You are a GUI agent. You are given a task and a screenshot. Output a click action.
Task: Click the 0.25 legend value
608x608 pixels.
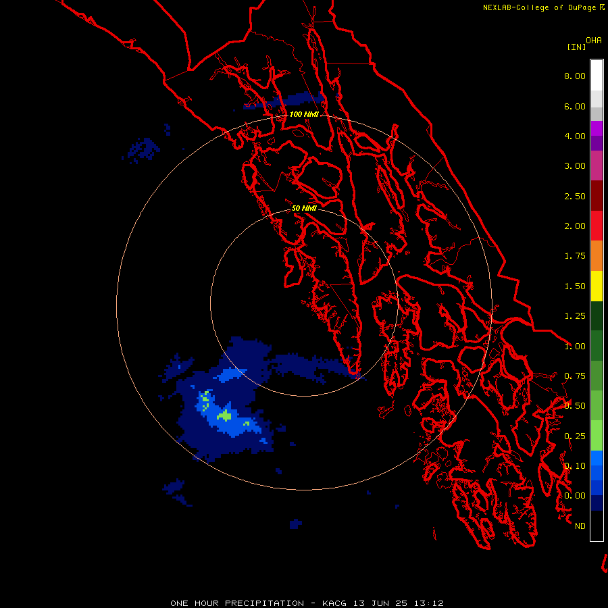tap(575, 436)
